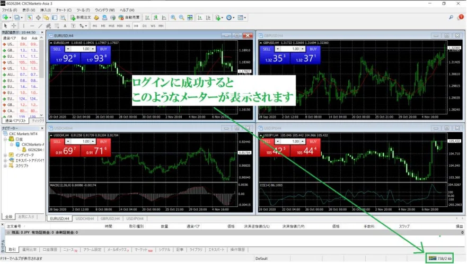The image size is (467, 264).
Task: Select the crosshair tool
Action: (x=14, y=26)
